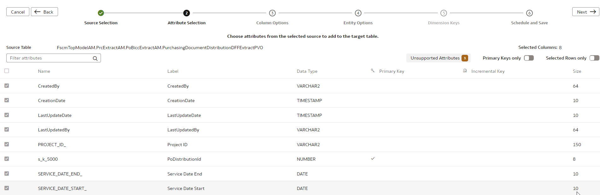
Task: Go to step 3 Column Options circle
Action: coord(272,13)
